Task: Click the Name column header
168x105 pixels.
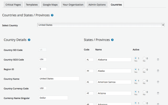Action: coord(98,50)
